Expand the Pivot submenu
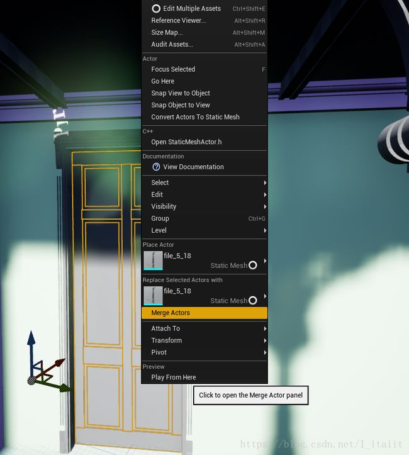 (x=204, y=352)
